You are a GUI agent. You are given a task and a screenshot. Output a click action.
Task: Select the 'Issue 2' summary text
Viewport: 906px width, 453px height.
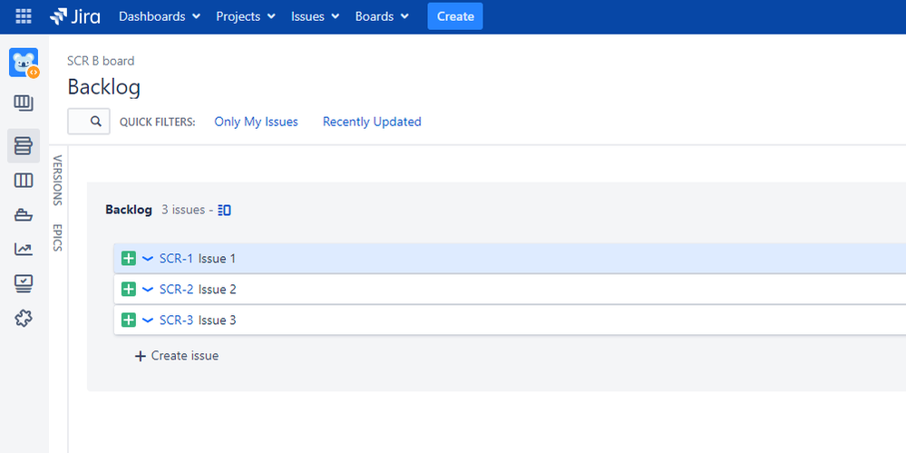[218, 290]
